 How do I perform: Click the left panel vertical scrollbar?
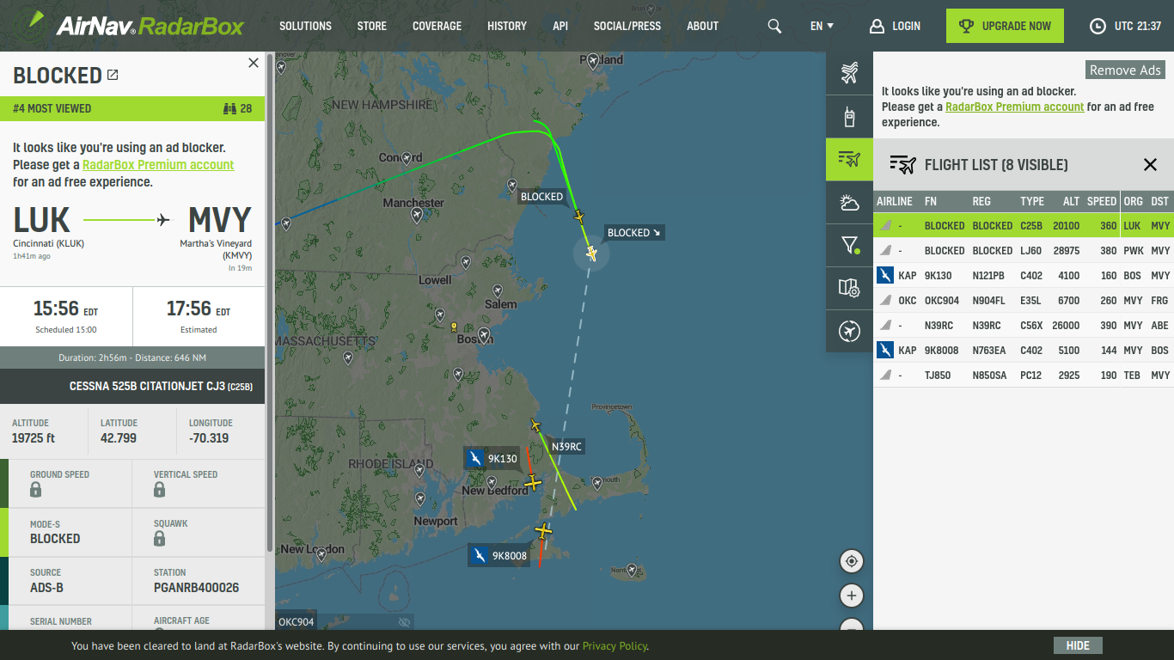270,304
